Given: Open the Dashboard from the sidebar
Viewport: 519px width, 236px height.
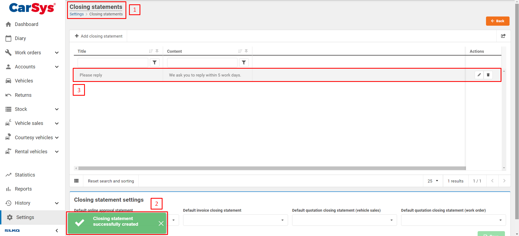Looking at the screenshot, I should click(27, 24).
